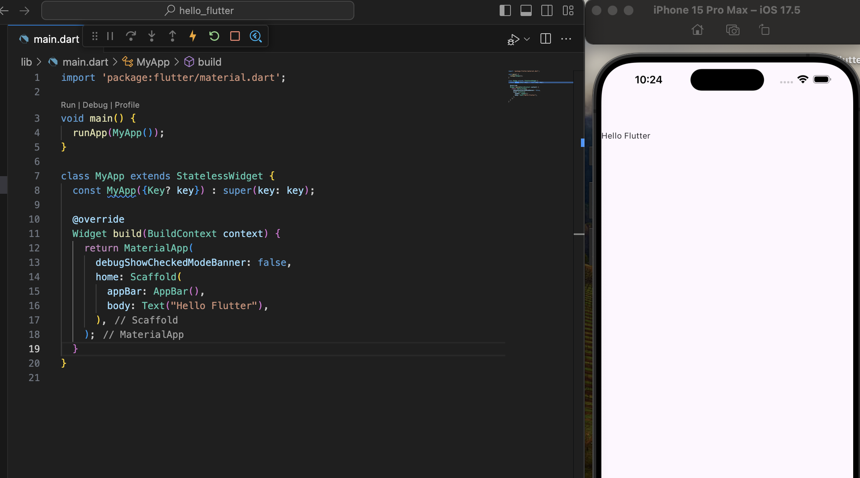Toggle the secondary sidebar visibility
860x478 pixels.
547,10
